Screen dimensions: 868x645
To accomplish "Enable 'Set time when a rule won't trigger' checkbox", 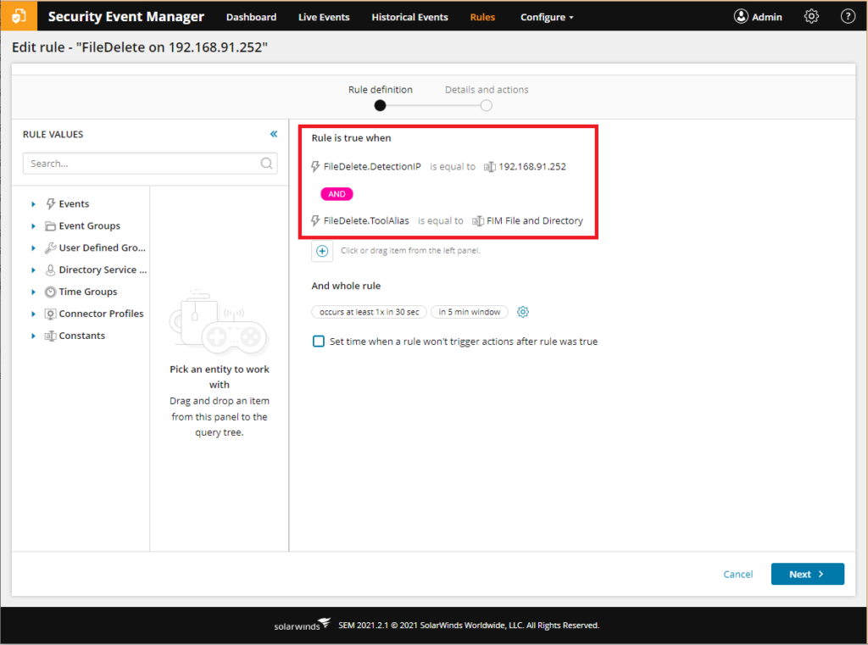I will [x=319, y=341].
